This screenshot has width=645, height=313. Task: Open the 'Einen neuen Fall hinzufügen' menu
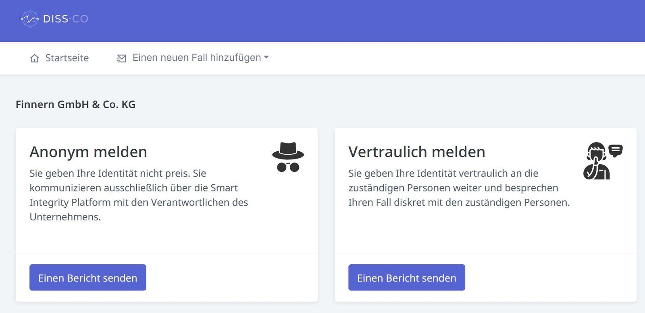(x=197, y=58)
